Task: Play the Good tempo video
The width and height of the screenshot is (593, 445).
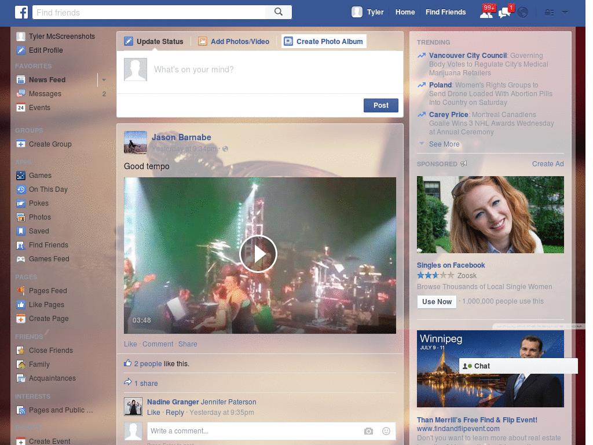Action: [258, 254]
